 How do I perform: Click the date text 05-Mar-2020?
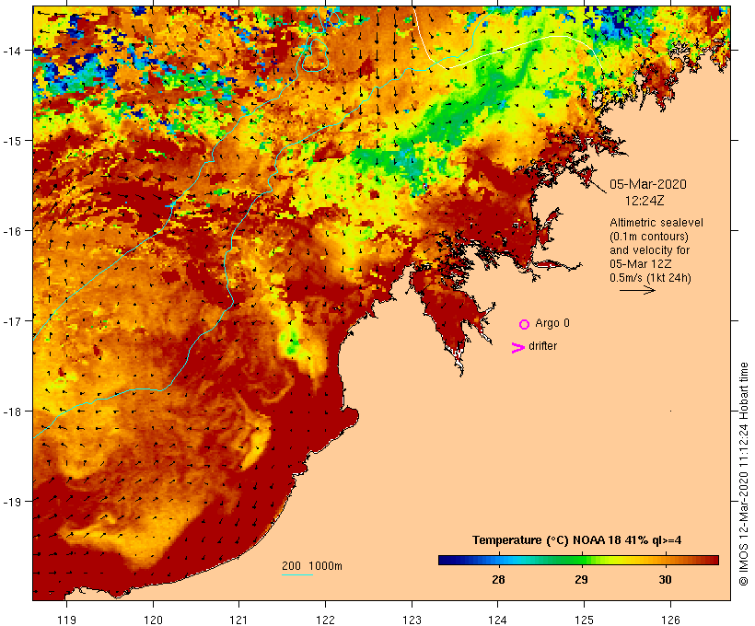coord(648,184)
